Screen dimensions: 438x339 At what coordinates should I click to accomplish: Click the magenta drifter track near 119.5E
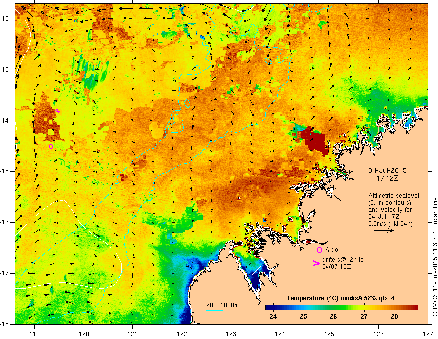pyautogui.click(x=58, y=111)
